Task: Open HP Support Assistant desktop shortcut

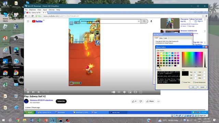Action: (x=16, y=64)
